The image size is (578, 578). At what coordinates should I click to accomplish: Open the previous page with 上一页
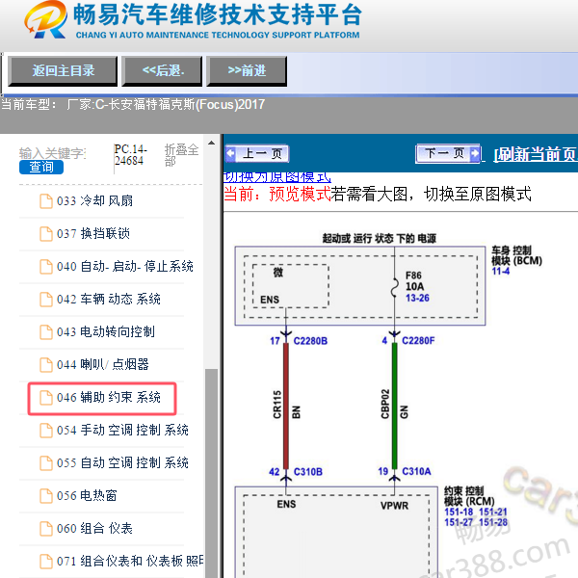click(x=257, y=154)
